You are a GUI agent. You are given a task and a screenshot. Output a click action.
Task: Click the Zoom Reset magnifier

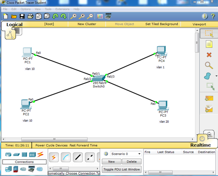click(x=82, y=16)
